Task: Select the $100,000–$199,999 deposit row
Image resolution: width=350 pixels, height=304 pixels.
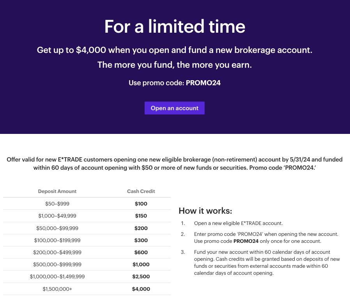Action: [87, 240]
